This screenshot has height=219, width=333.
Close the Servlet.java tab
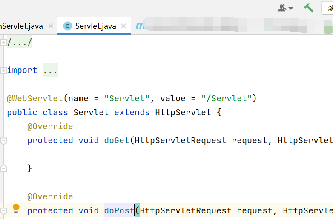tap(123, 26)
